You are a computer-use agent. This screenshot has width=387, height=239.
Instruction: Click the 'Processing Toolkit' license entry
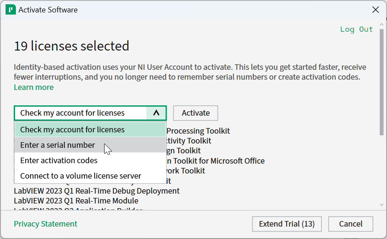(x=198, y=131)
